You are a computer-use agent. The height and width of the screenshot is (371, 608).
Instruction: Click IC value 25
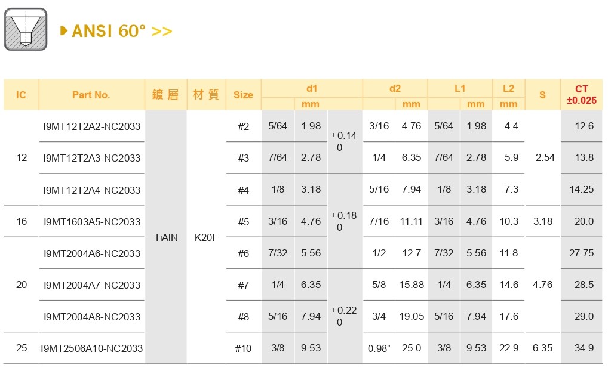(22, 348)
